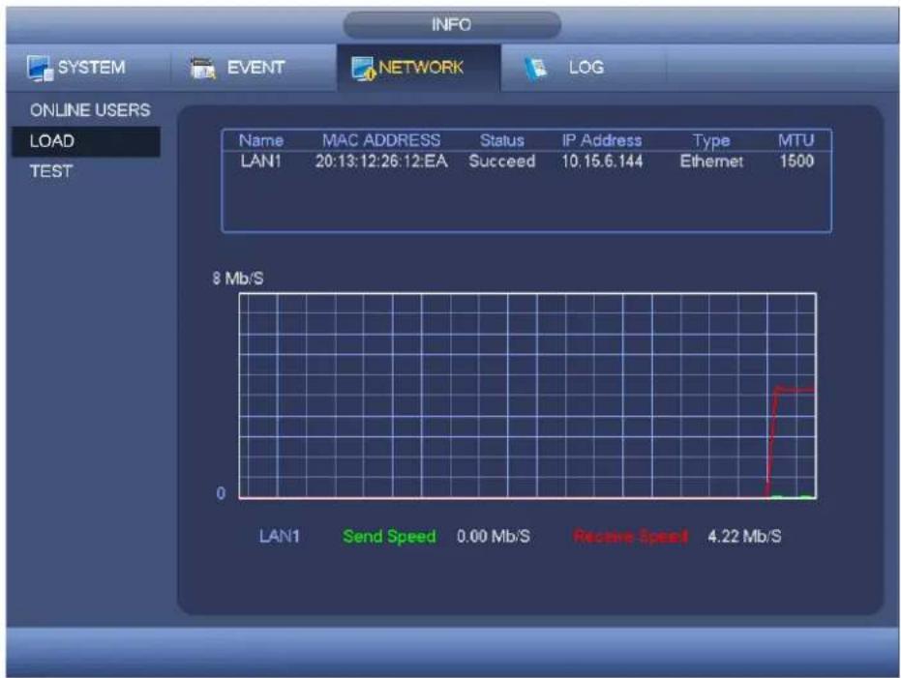Click the LOG tab notebook icon
Image resolution: width=901 pixels, height=678 pixels.
pos(536,68)
